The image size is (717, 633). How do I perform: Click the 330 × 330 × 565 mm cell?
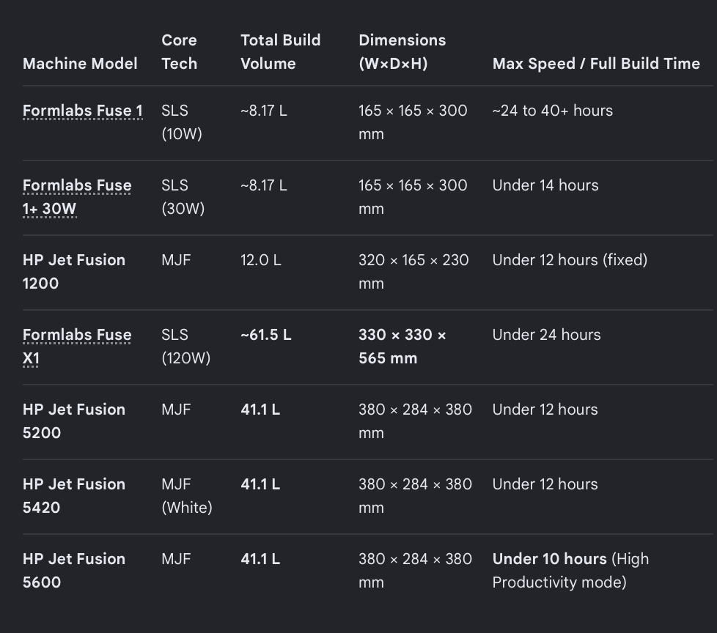pos(402,347)
